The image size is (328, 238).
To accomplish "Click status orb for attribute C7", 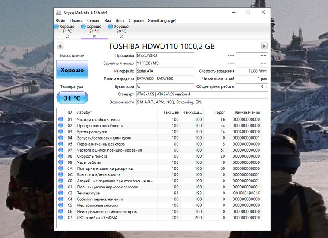I will tap(61, 218).
